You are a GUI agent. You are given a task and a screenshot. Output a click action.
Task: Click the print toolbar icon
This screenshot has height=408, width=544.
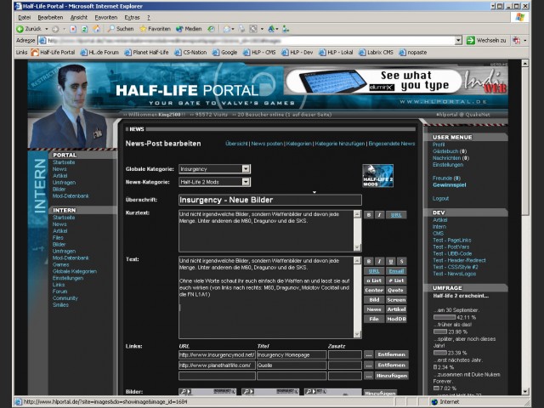[x=241, y=29]
